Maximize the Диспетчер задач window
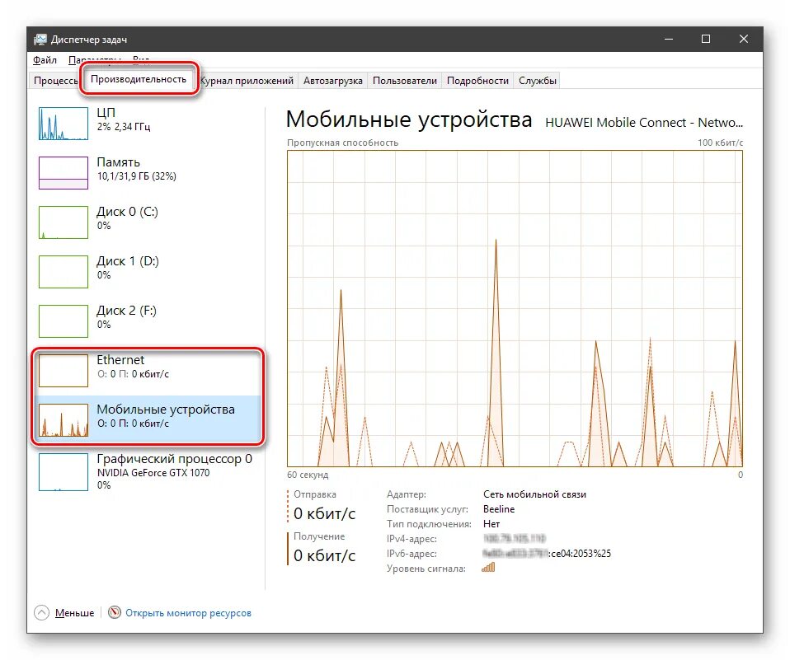The image size is (790, 660). pyautogui.click(x=706, y=39)
